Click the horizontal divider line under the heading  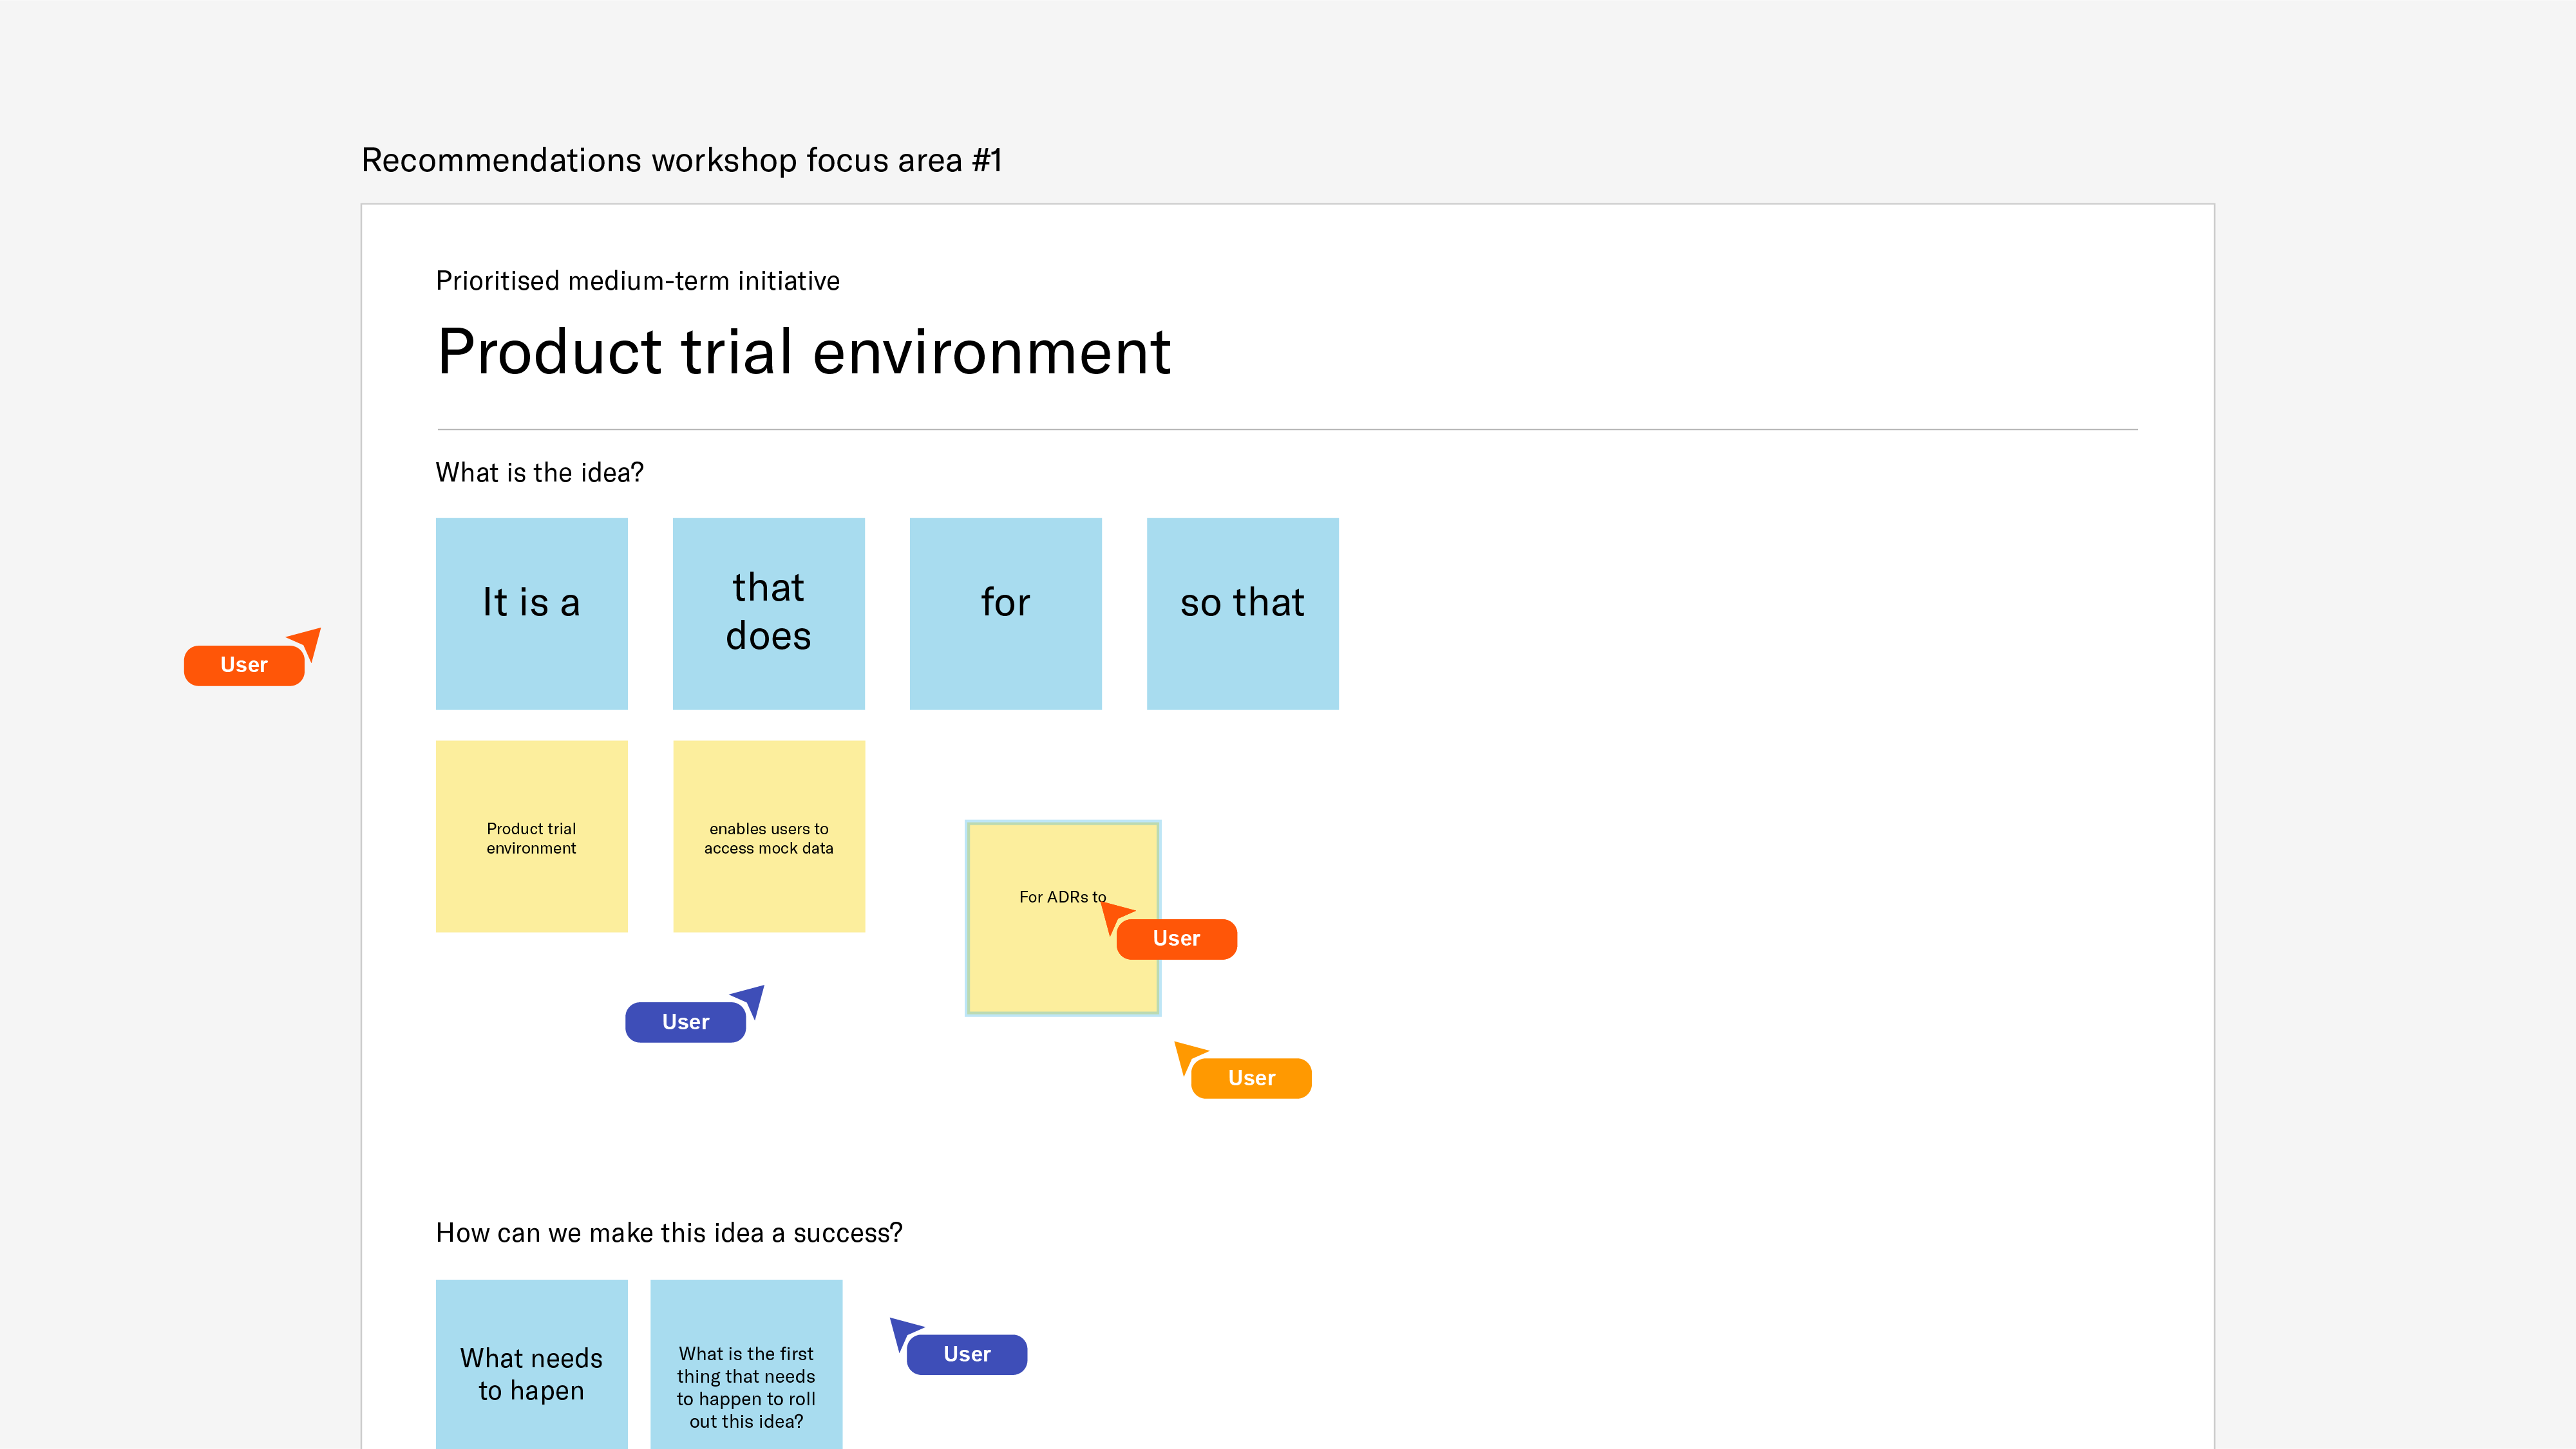(1287, 430)
